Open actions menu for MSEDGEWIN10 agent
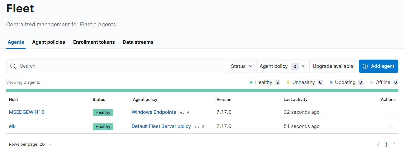Screen dimensions: 405x165 (392, 112)
